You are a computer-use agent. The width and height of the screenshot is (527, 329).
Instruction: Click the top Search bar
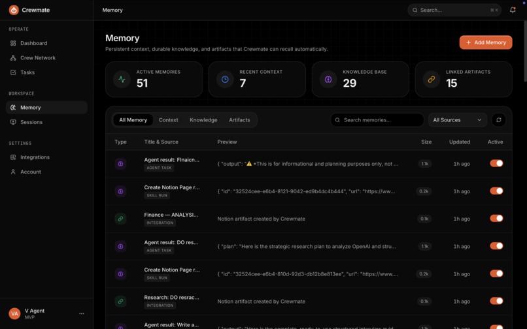coord(454,10)
